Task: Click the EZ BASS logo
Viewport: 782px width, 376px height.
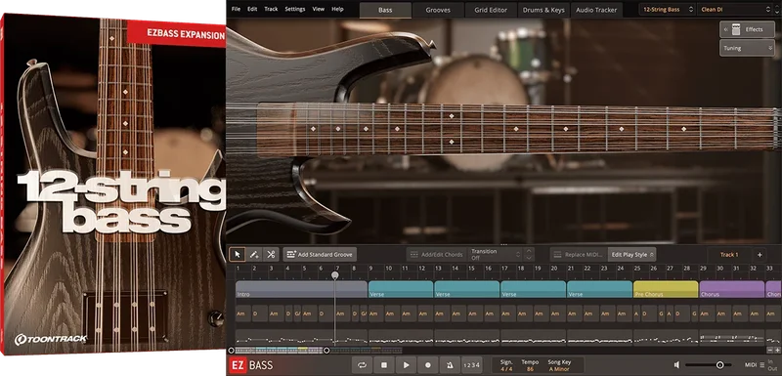Action: tap(250, 365)
